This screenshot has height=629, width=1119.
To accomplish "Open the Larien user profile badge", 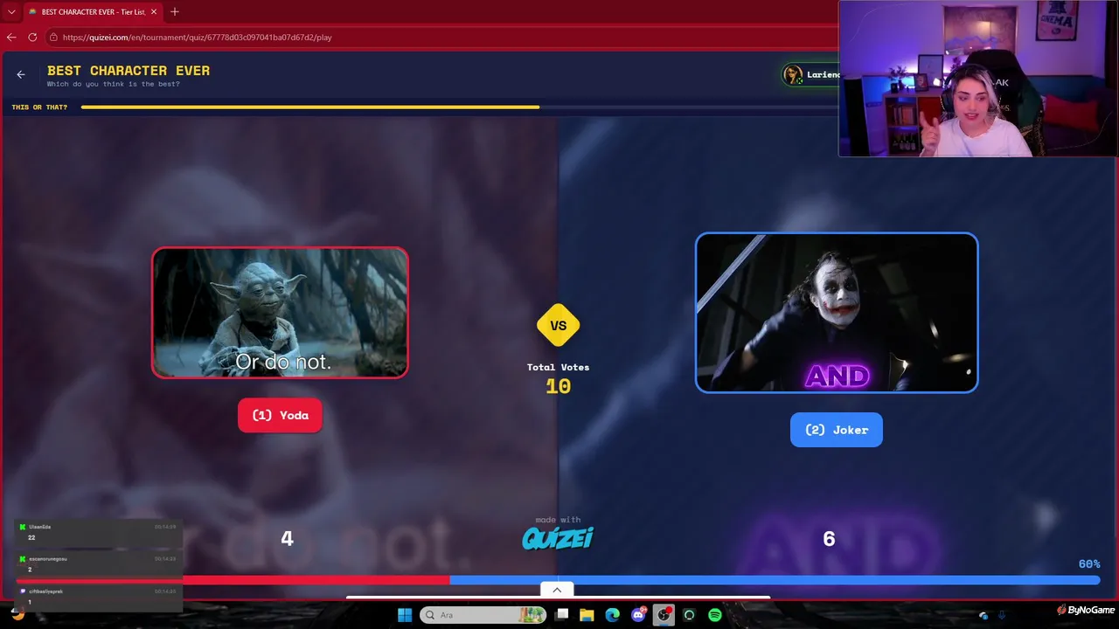I will [811, 74].
